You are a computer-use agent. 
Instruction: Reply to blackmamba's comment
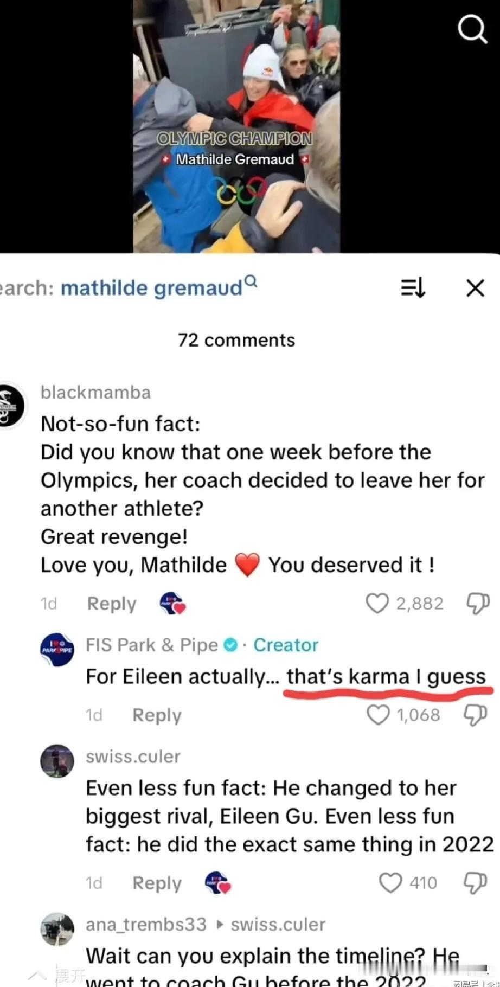pyautogui.click(x=112, y=604)
